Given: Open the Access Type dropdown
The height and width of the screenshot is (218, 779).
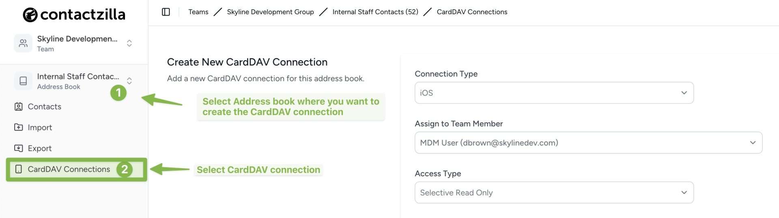Looking at the screenshot, I should (x=554, y=192).
